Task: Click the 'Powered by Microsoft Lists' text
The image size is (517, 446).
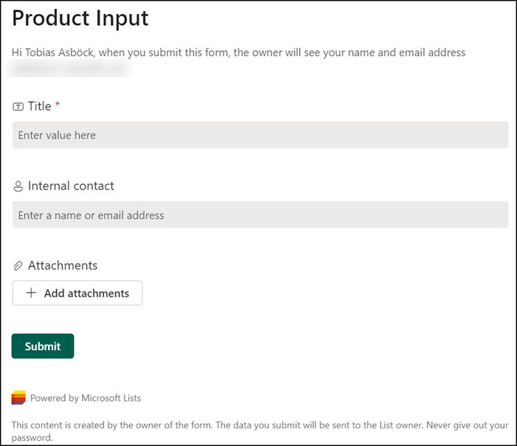Action: pyautogui.click(x=86, y=398)
